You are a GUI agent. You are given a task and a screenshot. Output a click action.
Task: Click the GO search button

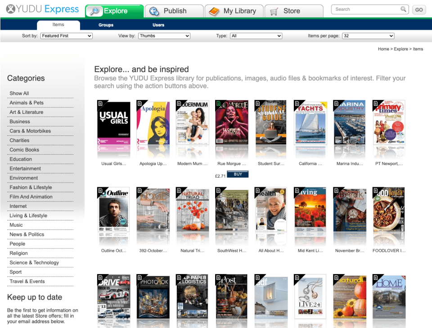(x=418, y=9)
